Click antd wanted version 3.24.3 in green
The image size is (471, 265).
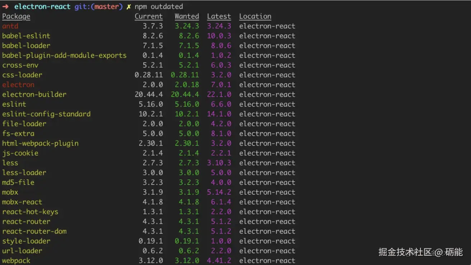[x=187, y=26]
